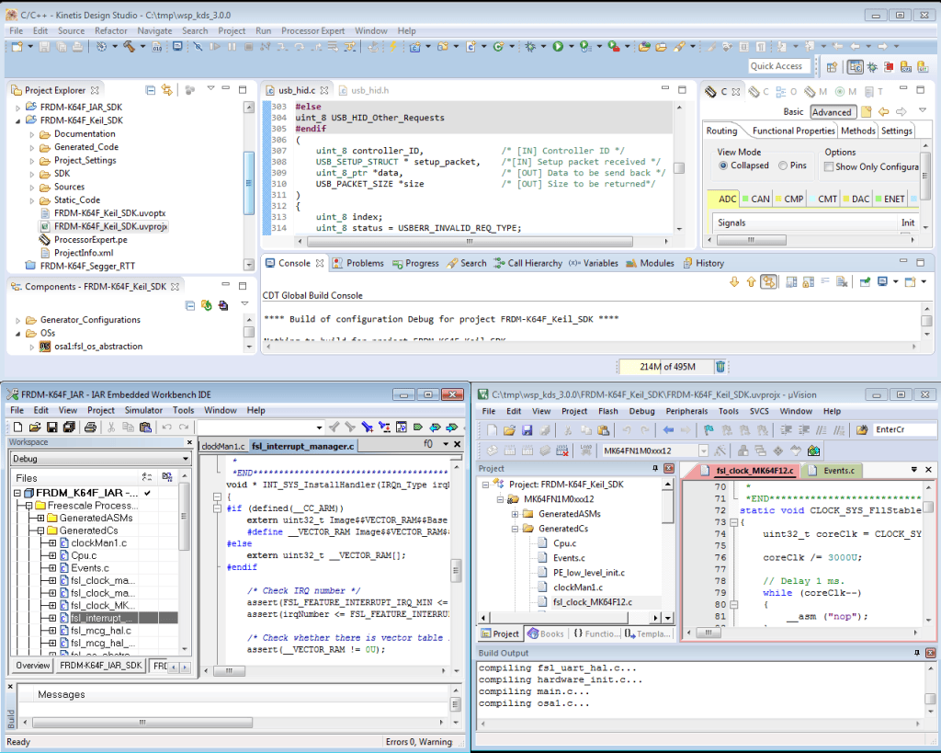This screenshot has height=753, width=941.
Task: Switch to the Problems tab
Action: [358, 263]
